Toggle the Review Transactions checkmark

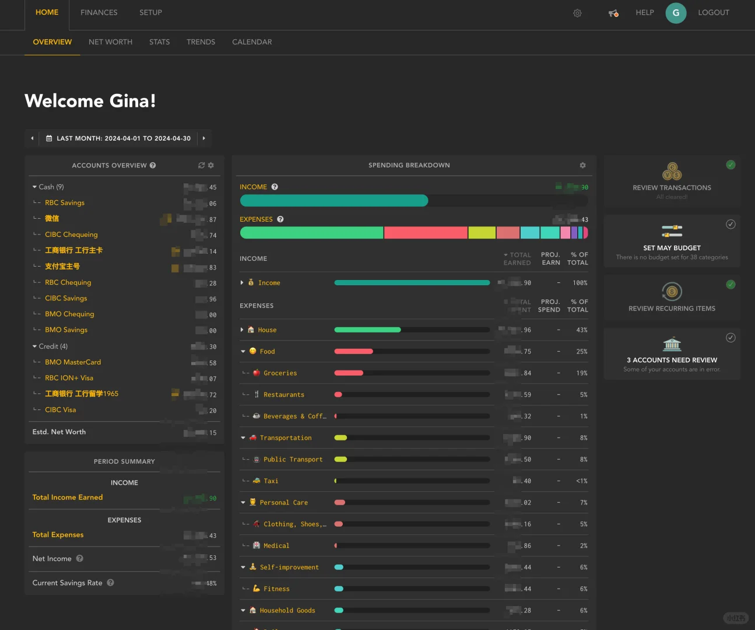(731, 165)
